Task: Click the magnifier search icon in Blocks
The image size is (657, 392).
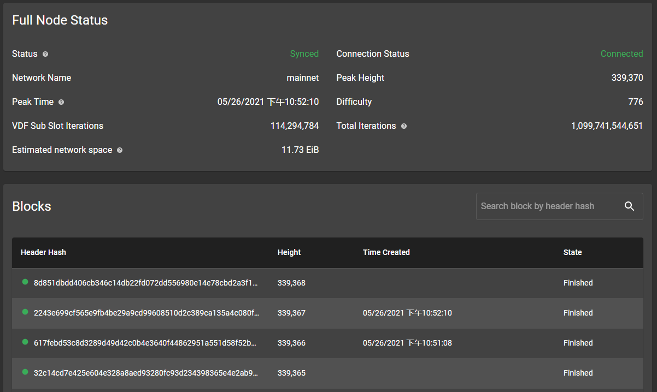Action: point(629,206)
